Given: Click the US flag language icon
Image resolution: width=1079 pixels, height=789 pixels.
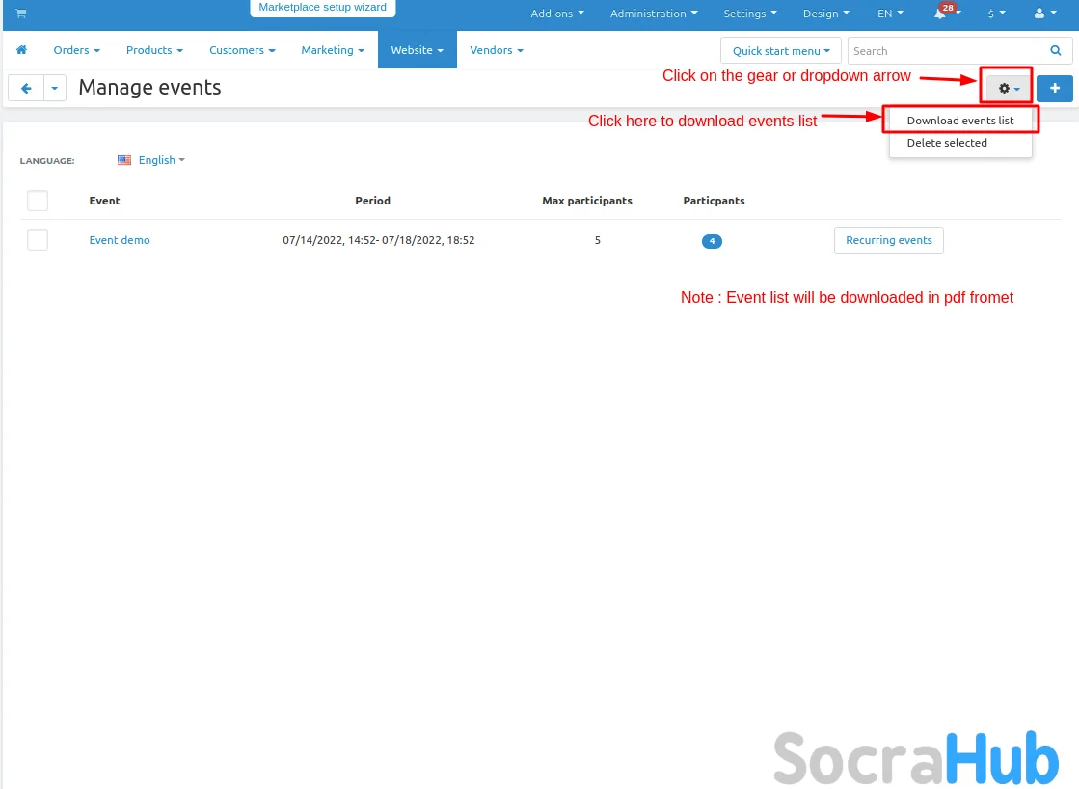Looking at the screenshot, I should (x=124, y=160).
